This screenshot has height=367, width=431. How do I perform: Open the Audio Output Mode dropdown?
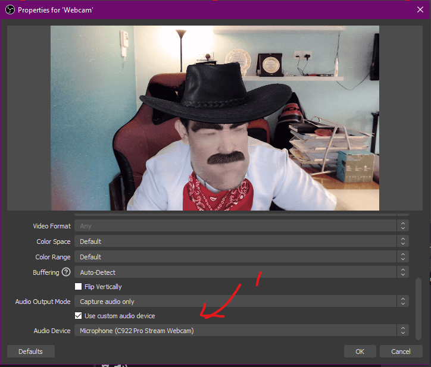(x=242, y=302)
